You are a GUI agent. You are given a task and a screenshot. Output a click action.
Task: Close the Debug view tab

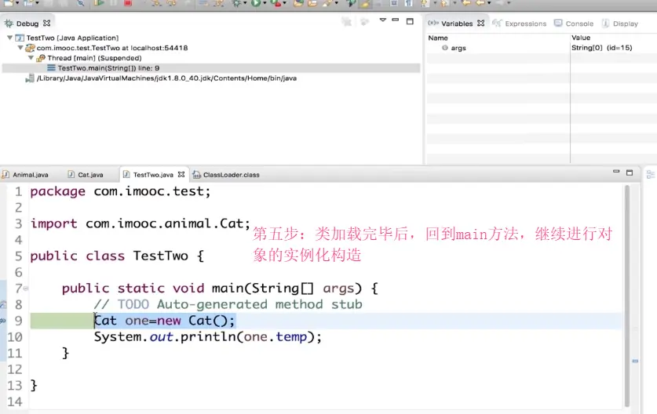point(47,23)
